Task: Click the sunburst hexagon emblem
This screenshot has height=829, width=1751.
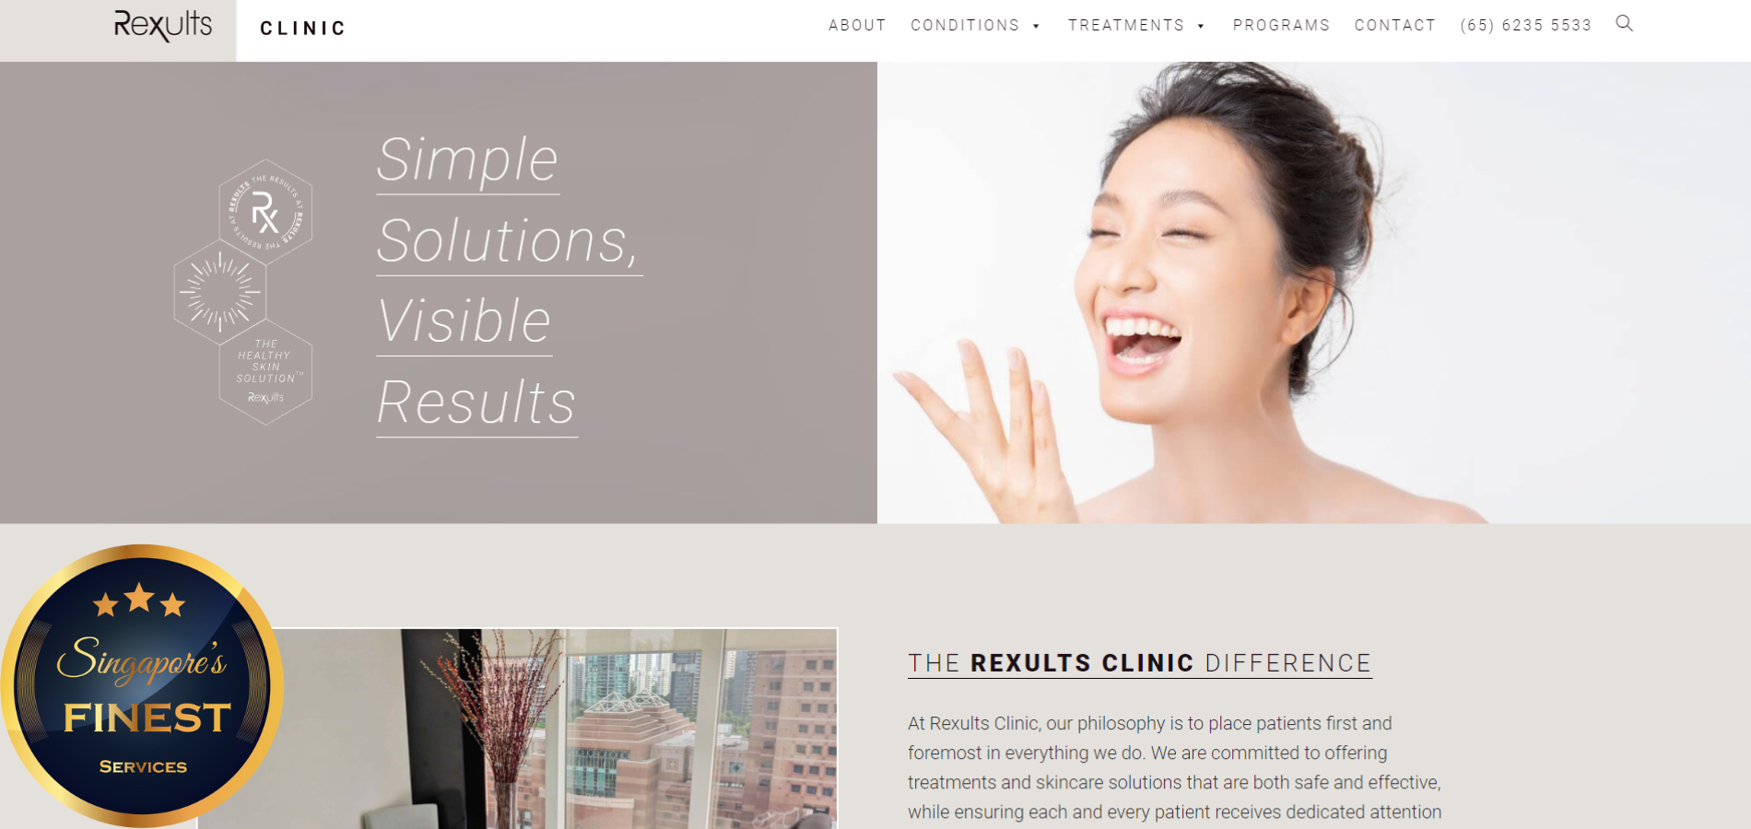Action: coord(220,292)
